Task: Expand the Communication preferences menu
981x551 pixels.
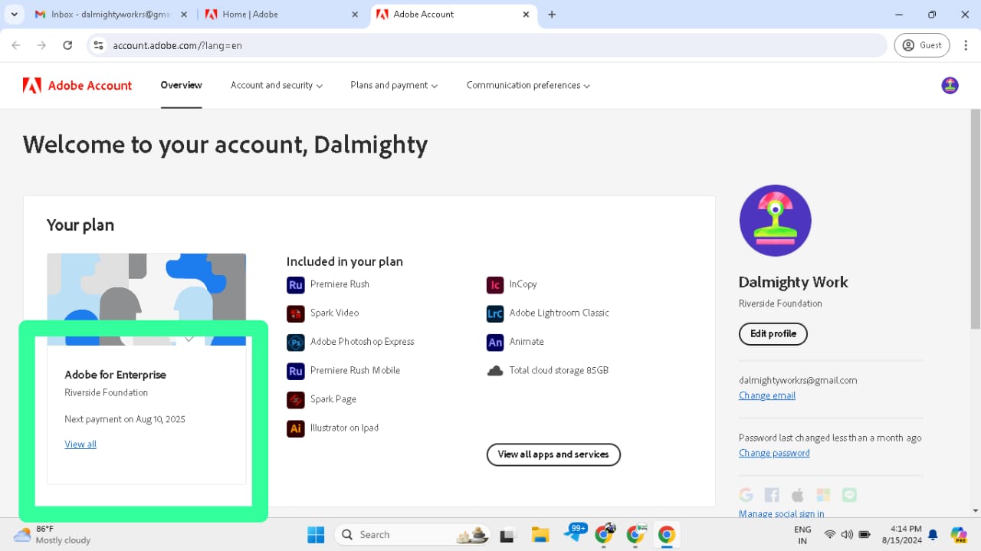Action: [528, 85]
